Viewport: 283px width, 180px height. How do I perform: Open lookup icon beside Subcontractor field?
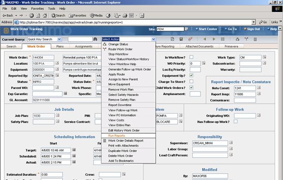[265, 63]
